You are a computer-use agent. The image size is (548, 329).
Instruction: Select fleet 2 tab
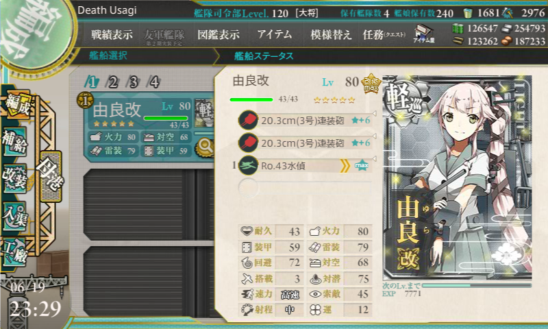tap(112, 82)
